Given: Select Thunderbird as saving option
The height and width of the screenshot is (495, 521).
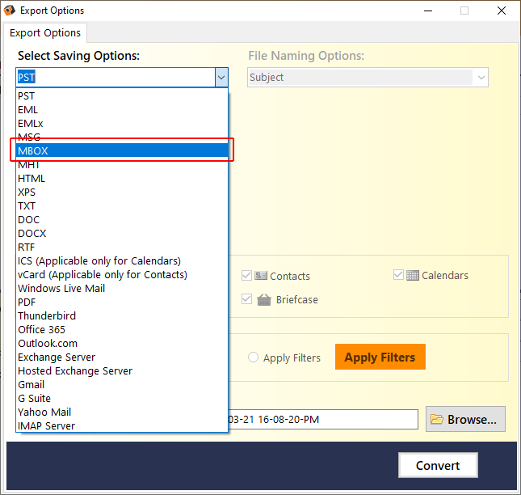Looking at the screenshot, I should (x=122, y=315).
